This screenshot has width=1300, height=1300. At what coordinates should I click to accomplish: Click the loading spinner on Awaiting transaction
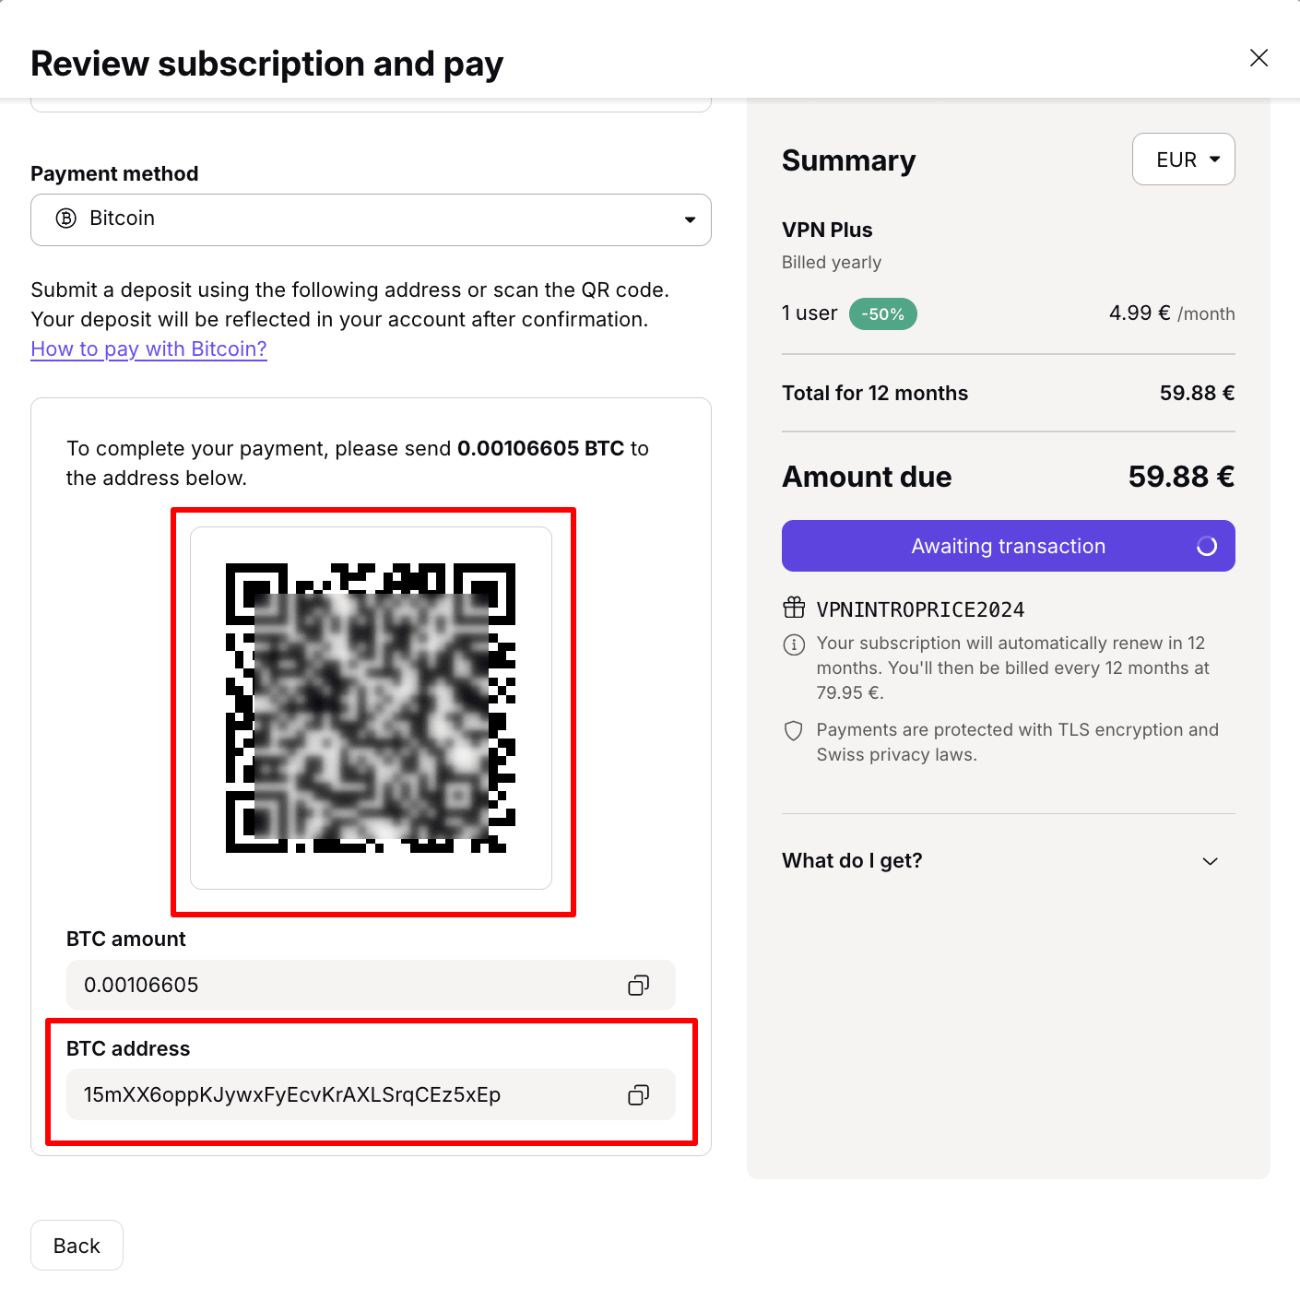[x=1207, y=547]
